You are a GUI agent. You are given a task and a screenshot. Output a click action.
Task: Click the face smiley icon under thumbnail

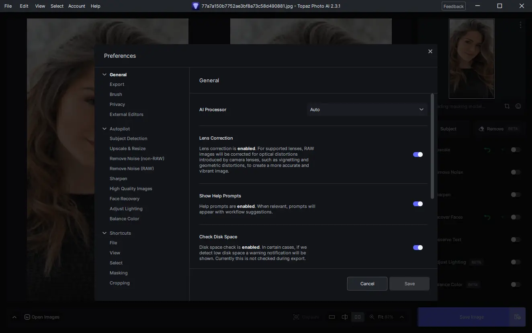tap(518, 106)
